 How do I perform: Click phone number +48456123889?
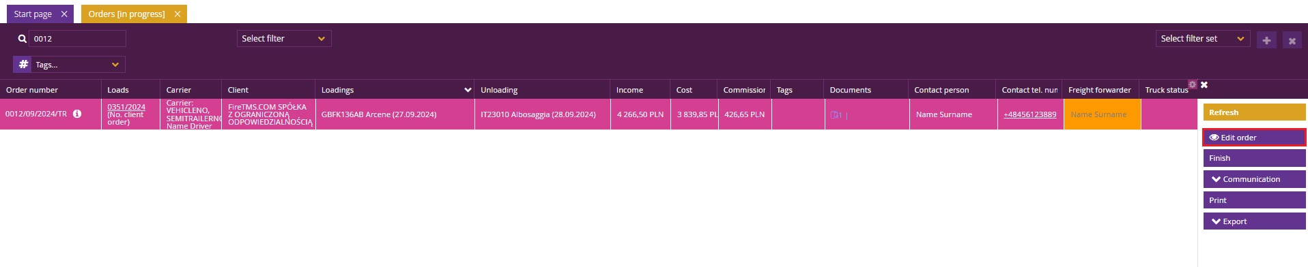pos(1029,114)
